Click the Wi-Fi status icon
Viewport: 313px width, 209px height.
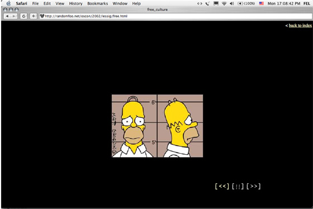[224, 3]
